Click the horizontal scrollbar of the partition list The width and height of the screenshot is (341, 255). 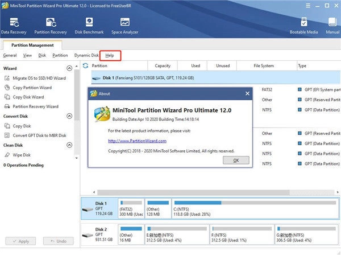click(x=194, y=192)
